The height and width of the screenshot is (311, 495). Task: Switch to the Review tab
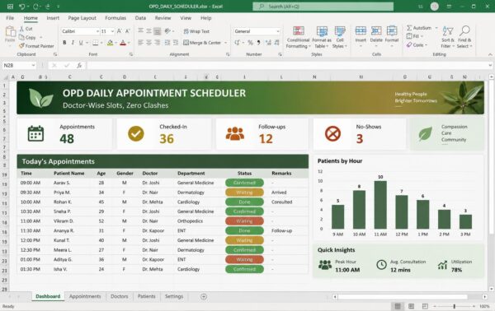(x=163, y=18)
